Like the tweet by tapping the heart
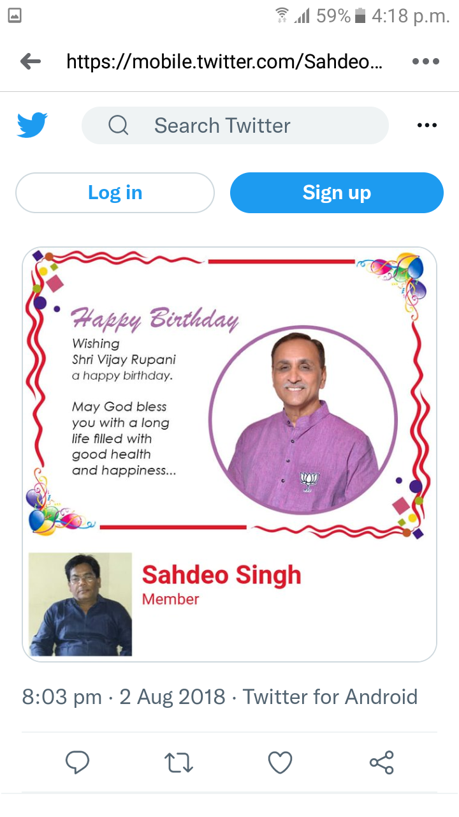This screenshot has height=817, width=459. coord(279,761)
